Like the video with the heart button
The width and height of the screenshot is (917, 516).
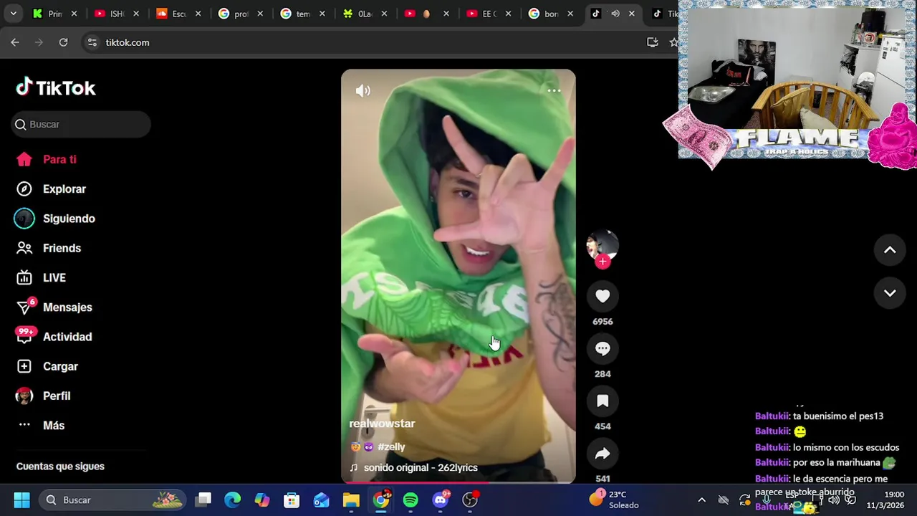point(602,296)
